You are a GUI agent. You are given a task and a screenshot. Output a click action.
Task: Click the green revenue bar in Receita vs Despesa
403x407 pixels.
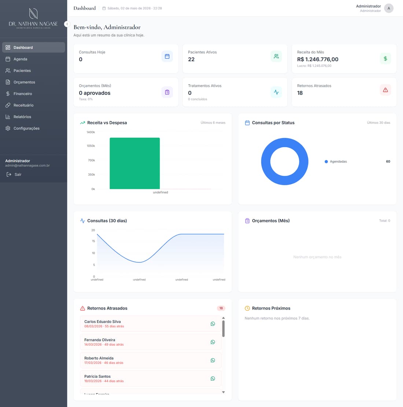(135, 163)
